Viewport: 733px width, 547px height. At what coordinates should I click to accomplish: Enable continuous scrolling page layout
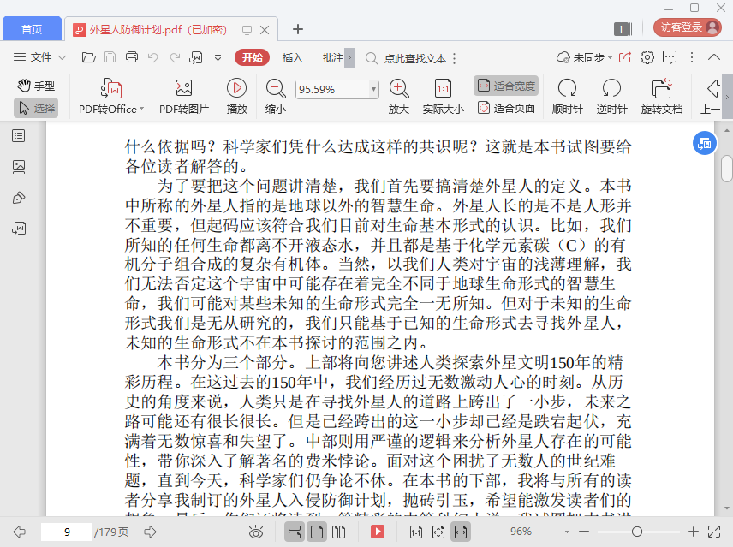pyautogui.click(x=295, y=532)
